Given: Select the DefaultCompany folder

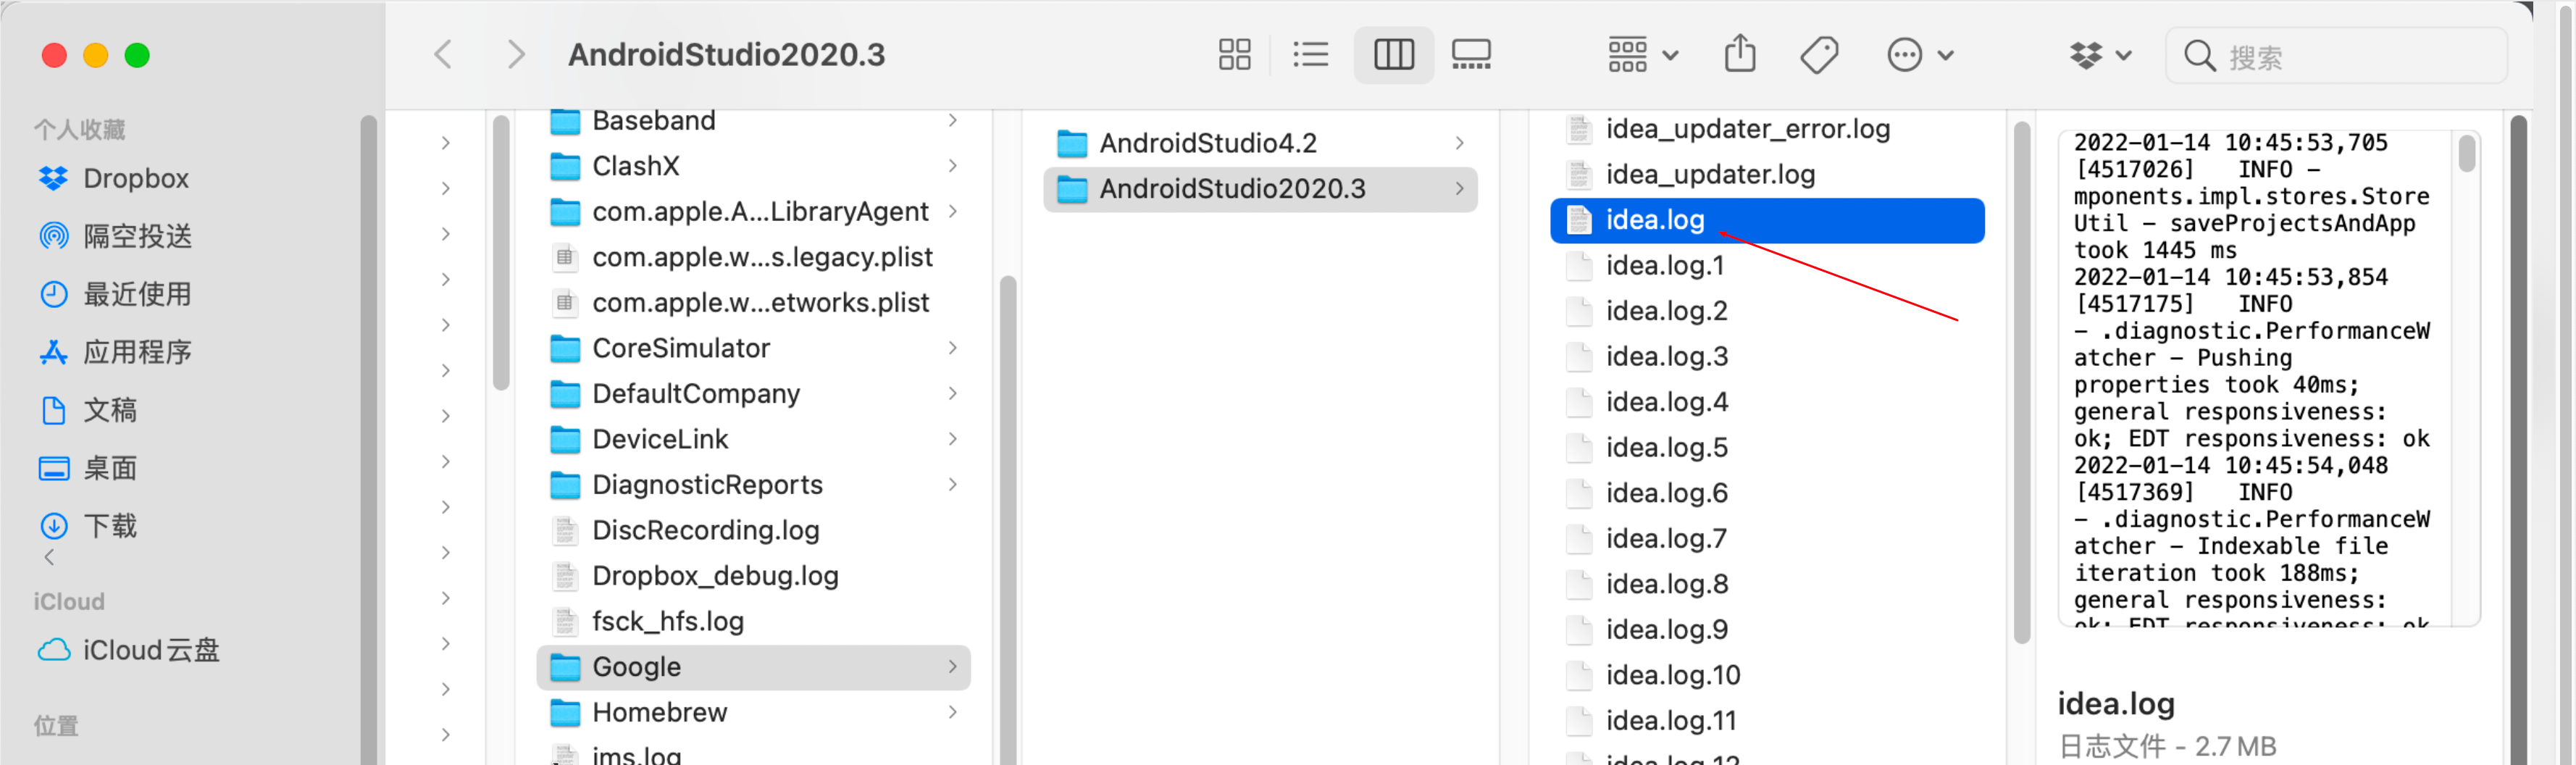Looking at the screenshot, I should 754,393.
